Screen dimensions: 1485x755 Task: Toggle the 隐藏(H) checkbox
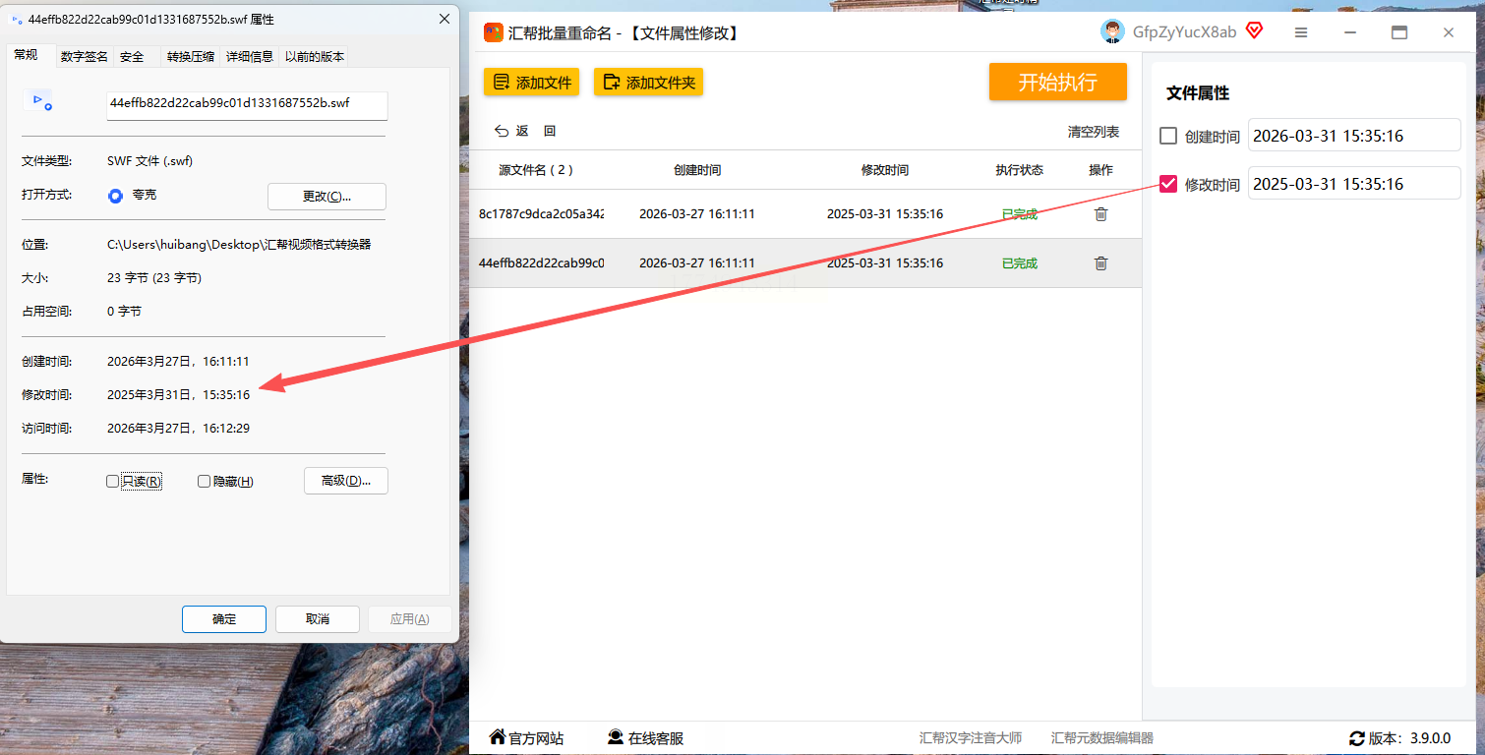pyautogui.click(x=205, y=482)
